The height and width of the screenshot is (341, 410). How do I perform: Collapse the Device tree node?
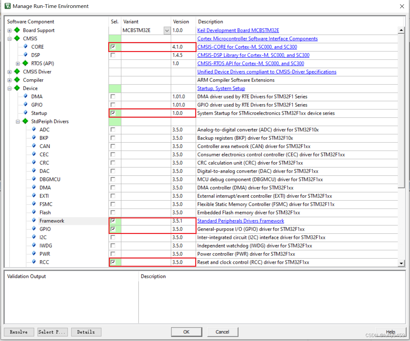click(x=10, y=88)
